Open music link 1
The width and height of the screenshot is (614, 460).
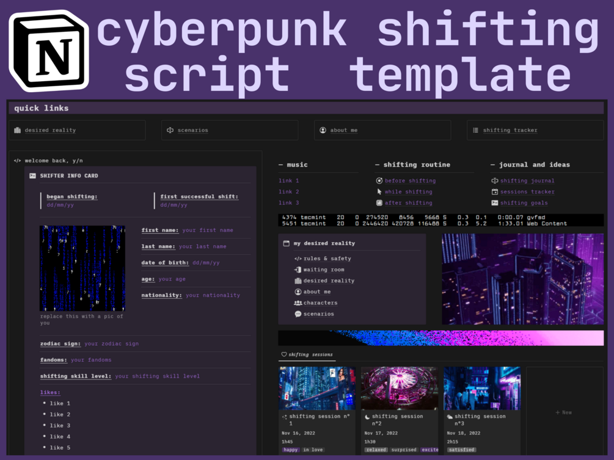pos(288,181)
